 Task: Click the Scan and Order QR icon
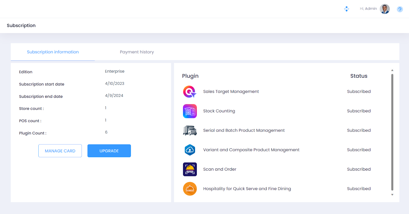click(x=190, y=169)
